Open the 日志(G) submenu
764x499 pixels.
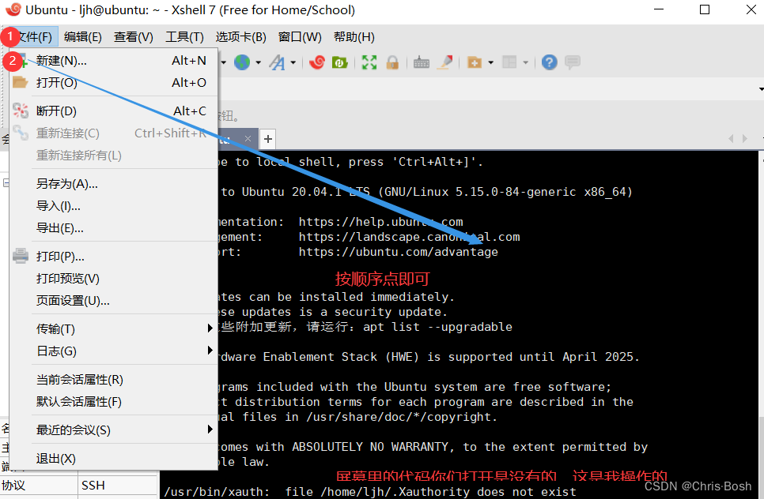tap(114, 351)
